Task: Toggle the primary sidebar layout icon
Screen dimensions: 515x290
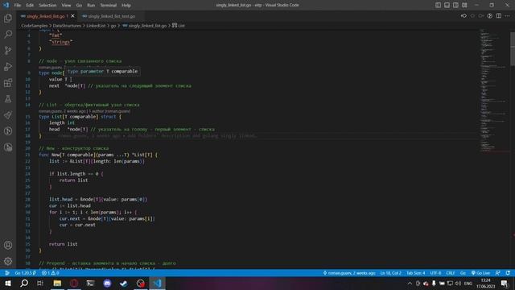Action: point(438,5)
